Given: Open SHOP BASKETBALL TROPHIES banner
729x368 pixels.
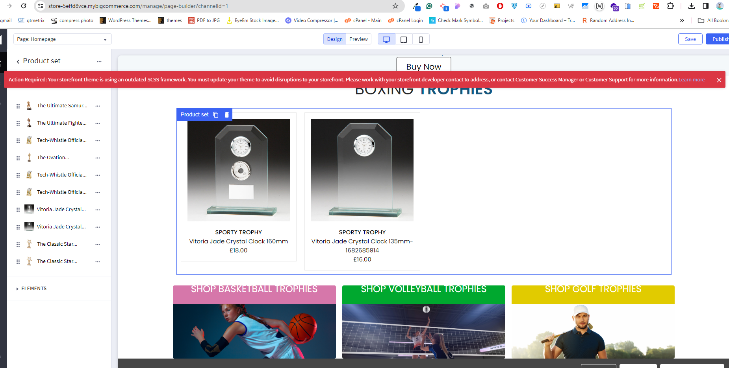Looking at the screenshot, I should point(254,322).
